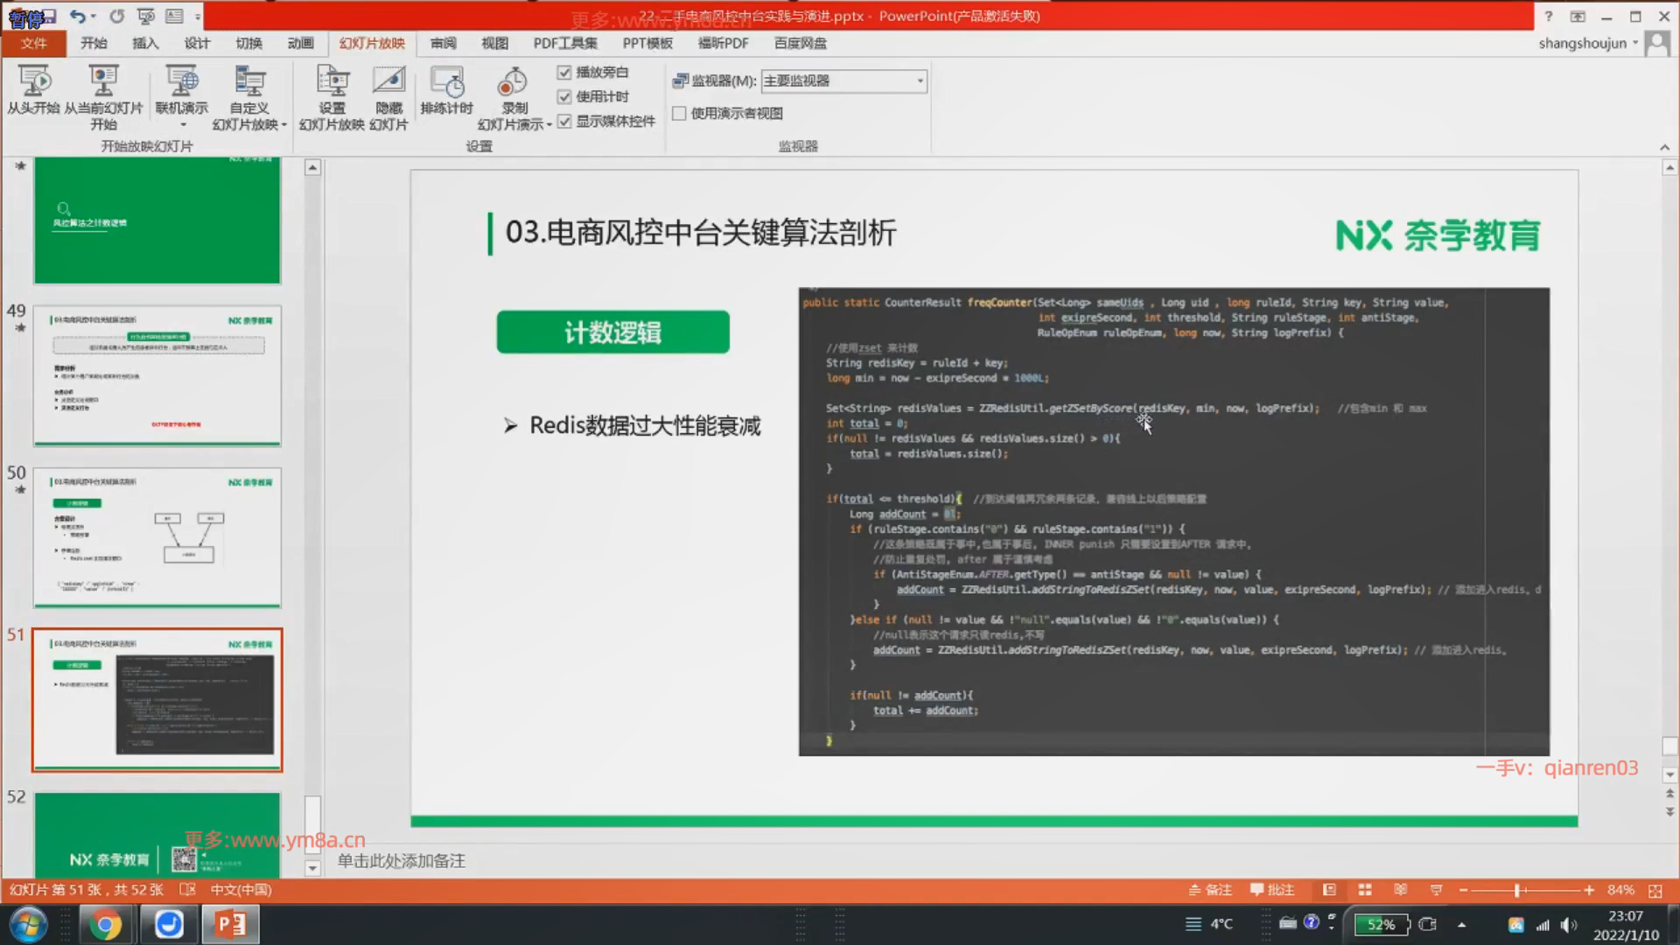Open the 插入 ribbon tab
The image size is (1680, 945).
144,43
